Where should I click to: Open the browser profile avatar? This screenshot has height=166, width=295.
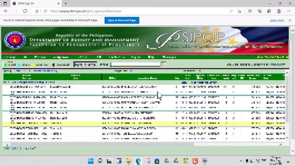tap(279, 11)
